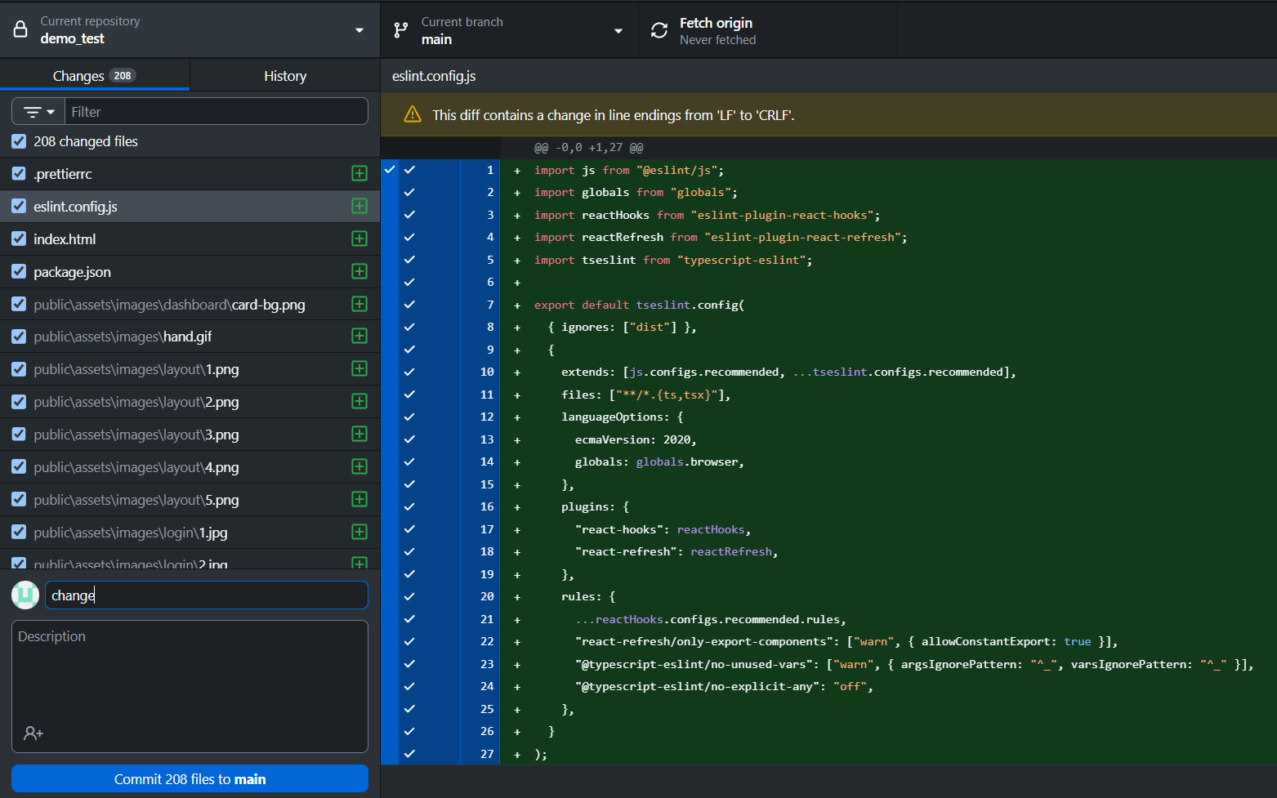Click the branch icon next to Current branch

400,30
